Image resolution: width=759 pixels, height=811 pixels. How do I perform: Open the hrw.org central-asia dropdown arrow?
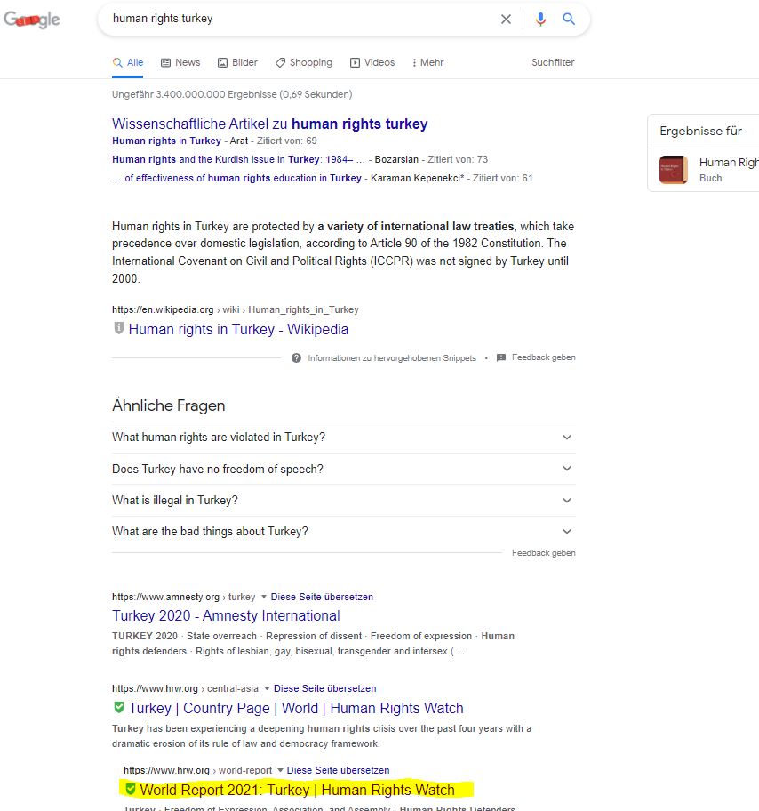point(267,688)
